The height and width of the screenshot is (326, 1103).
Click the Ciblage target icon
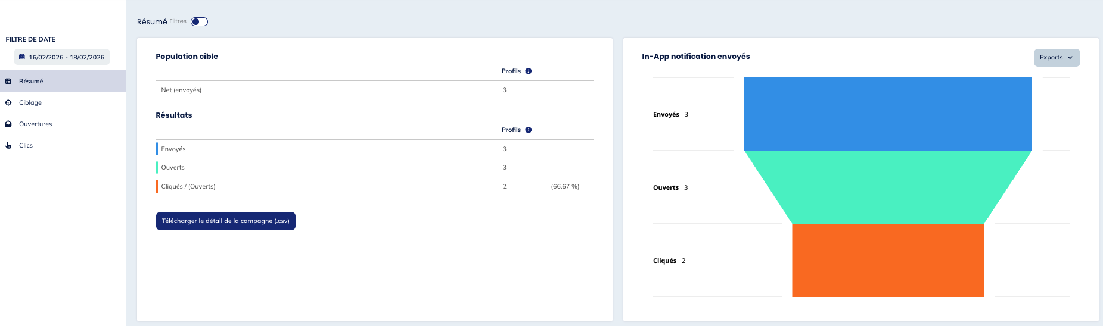point(8,102)
